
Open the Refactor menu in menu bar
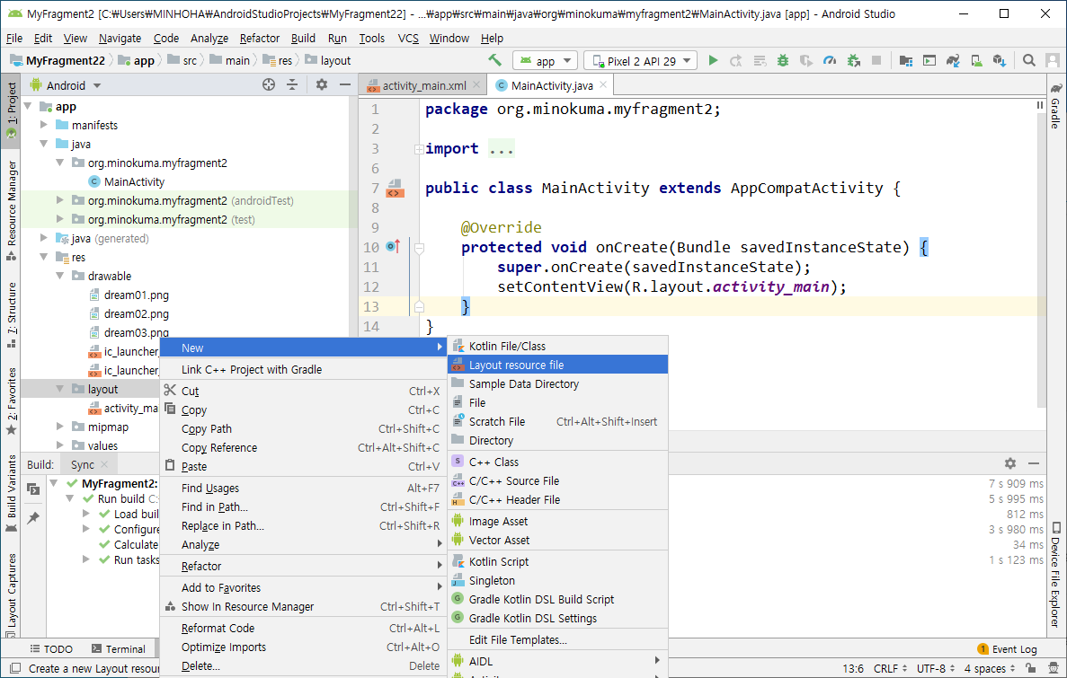point(259,38)
